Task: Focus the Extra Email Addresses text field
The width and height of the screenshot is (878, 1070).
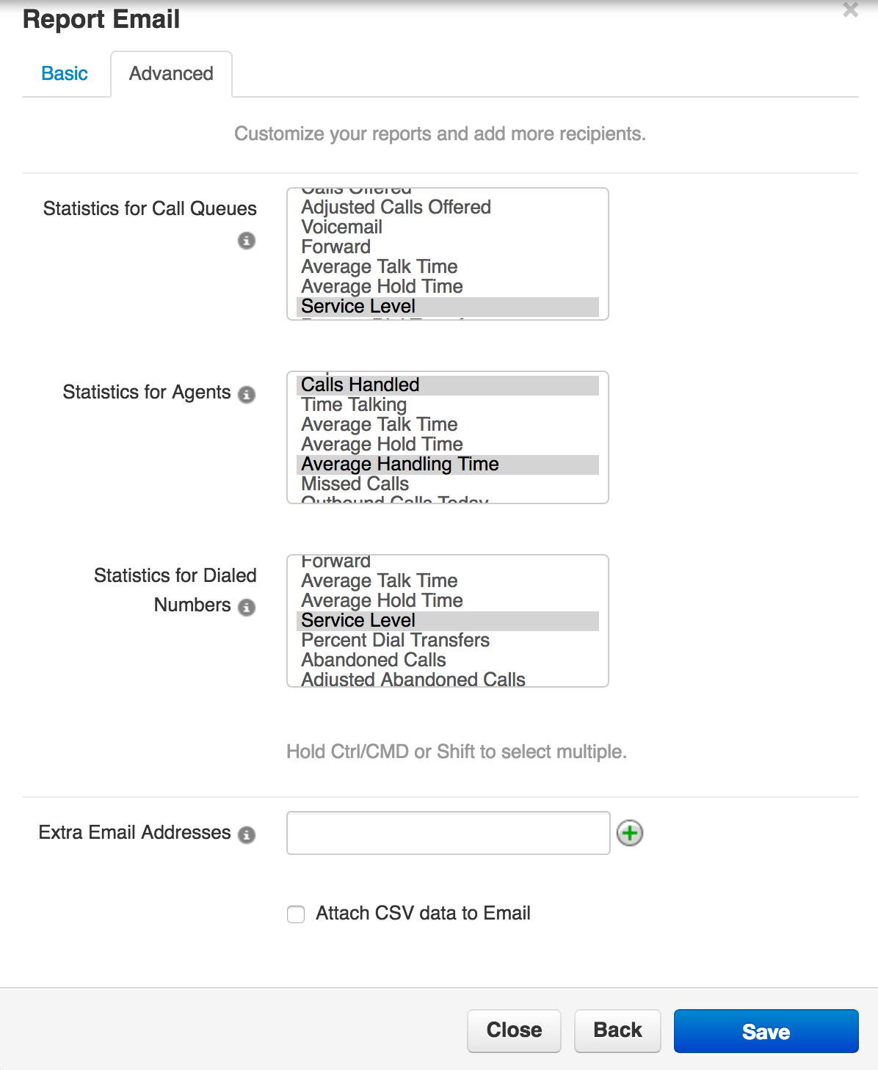Action: [448, 833]
